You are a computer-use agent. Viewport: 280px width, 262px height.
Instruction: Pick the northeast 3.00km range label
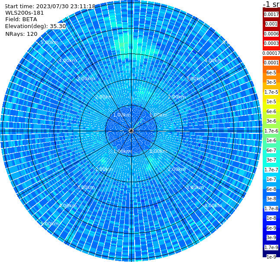pos(195,79)
